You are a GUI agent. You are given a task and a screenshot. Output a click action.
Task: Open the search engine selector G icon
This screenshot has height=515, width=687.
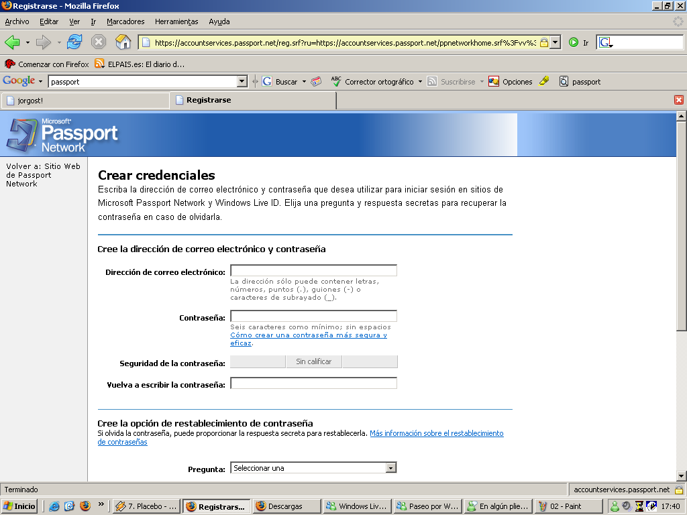(x=606, y=42)
